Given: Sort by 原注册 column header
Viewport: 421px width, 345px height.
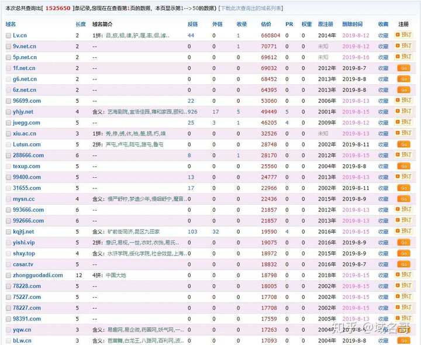Looking at the screenshot, I should (x=326, y=24).
